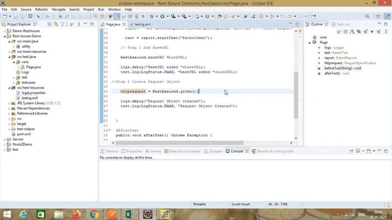The image size is (392, 220).
Task: Open the Markers tab
Action: click(109, 151)
